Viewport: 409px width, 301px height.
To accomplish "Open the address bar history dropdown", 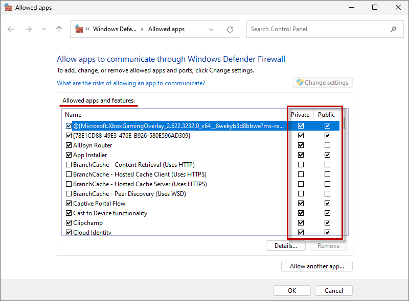I will [211, 30].
